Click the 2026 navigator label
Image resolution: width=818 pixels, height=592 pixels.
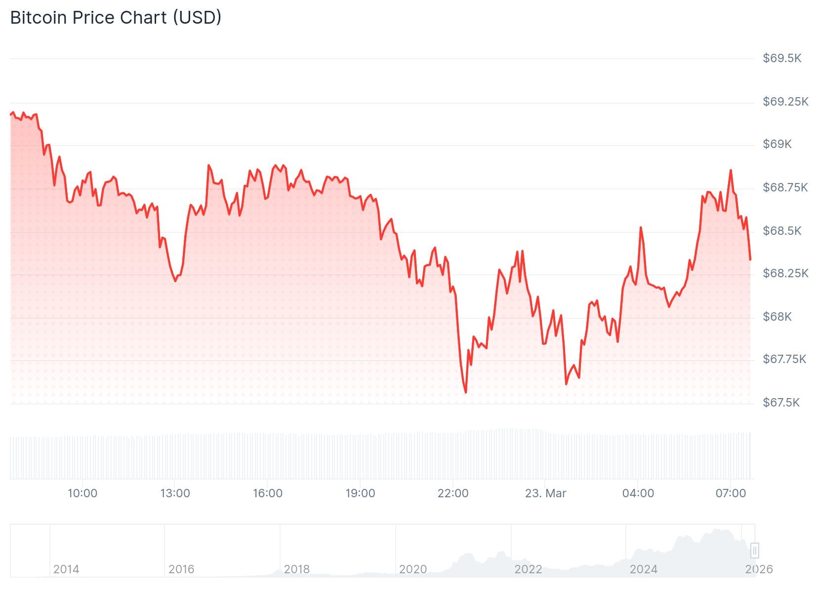pyautogui.click(x=759, y=569)
